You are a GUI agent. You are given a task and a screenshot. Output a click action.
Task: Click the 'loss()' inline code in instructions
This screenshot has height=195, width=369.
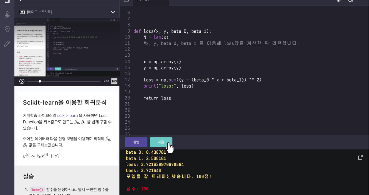click(37, 190)
